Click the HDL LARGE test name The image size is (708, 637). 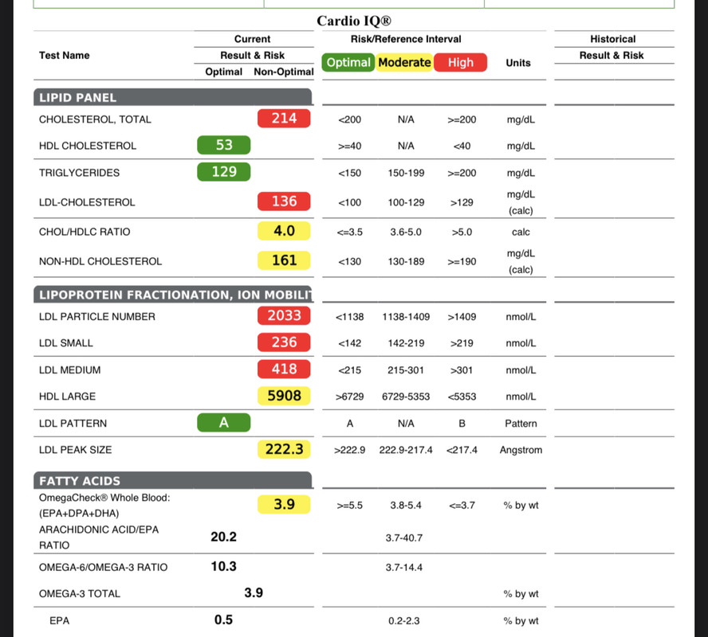pyautogui.click(x=67, y=397)
